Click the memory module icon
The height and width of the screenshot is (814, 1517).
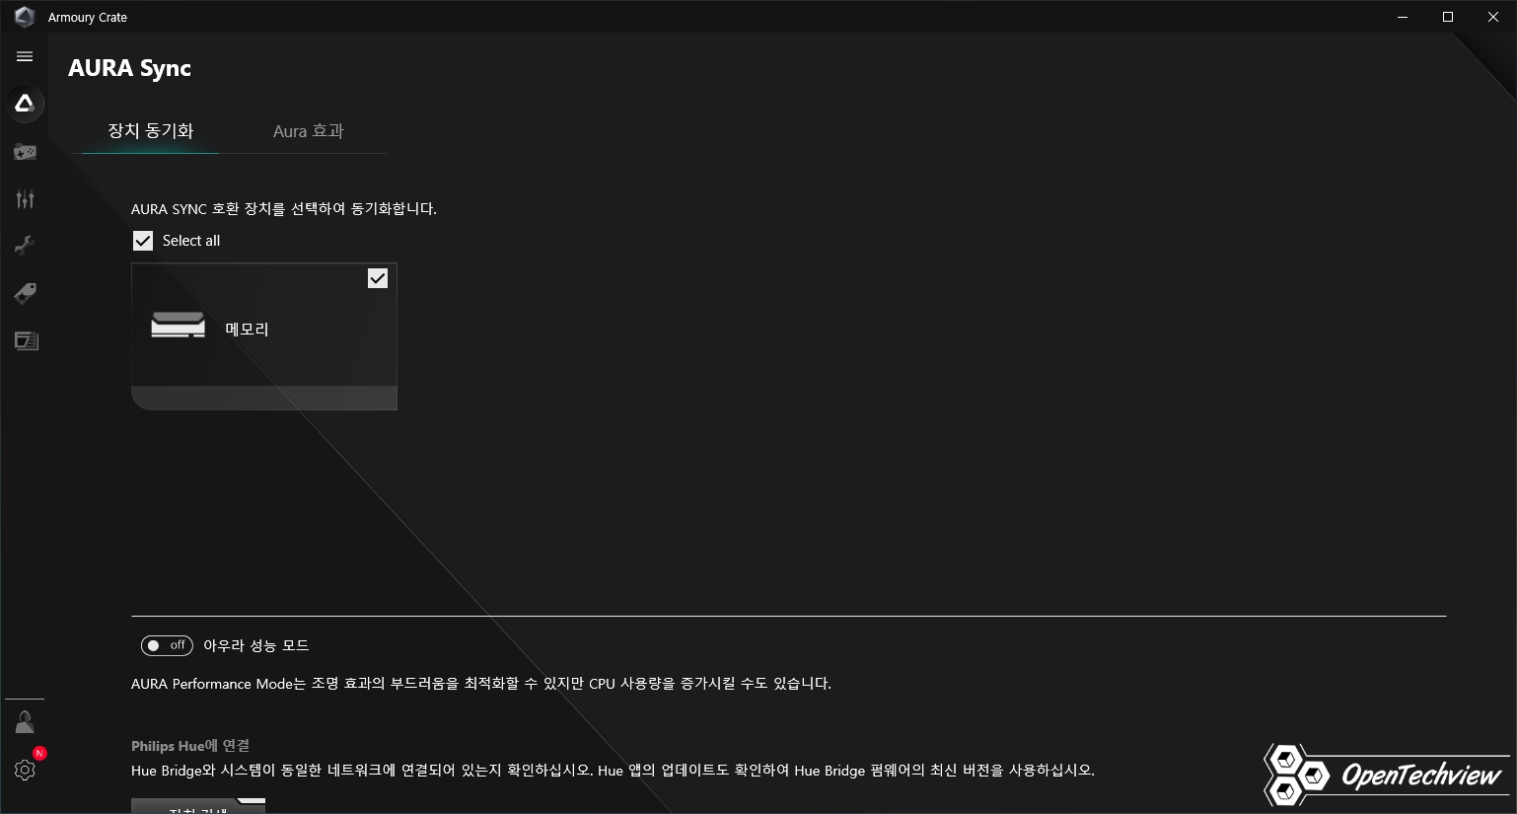[179, 326]
